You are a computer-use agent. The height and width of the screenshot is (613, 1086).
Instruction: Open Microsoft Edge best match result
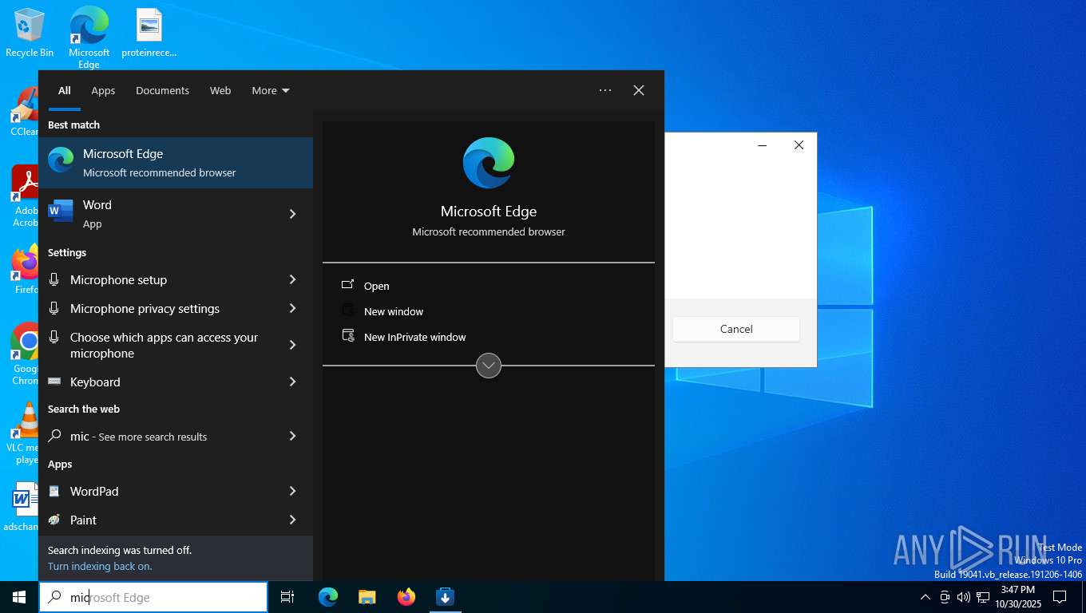176,163
